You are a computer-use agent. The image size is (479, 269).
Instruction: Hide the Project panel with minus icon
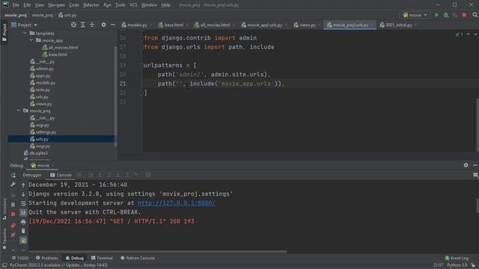[113, 25]
